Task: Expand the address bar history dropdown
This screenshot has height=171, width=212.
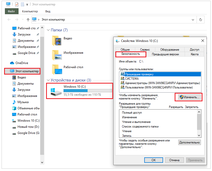Action: tap(193, 20)
